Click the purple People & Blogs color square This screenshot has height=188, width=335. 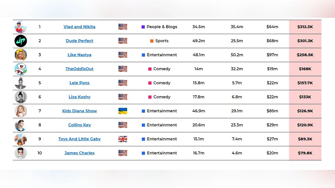[x=143, y=27]
